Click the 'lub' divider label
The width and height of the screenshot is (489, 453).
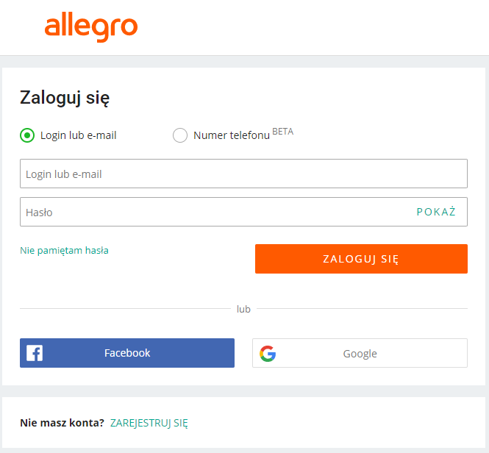tap(243, 309)
